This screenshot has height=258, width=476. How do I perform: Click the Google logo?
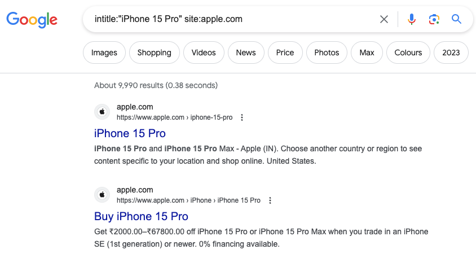(x=32, y=20)
